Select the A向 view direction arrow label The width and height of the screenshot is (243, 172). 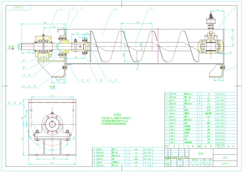pyautogui.click(x=11, y=47)
